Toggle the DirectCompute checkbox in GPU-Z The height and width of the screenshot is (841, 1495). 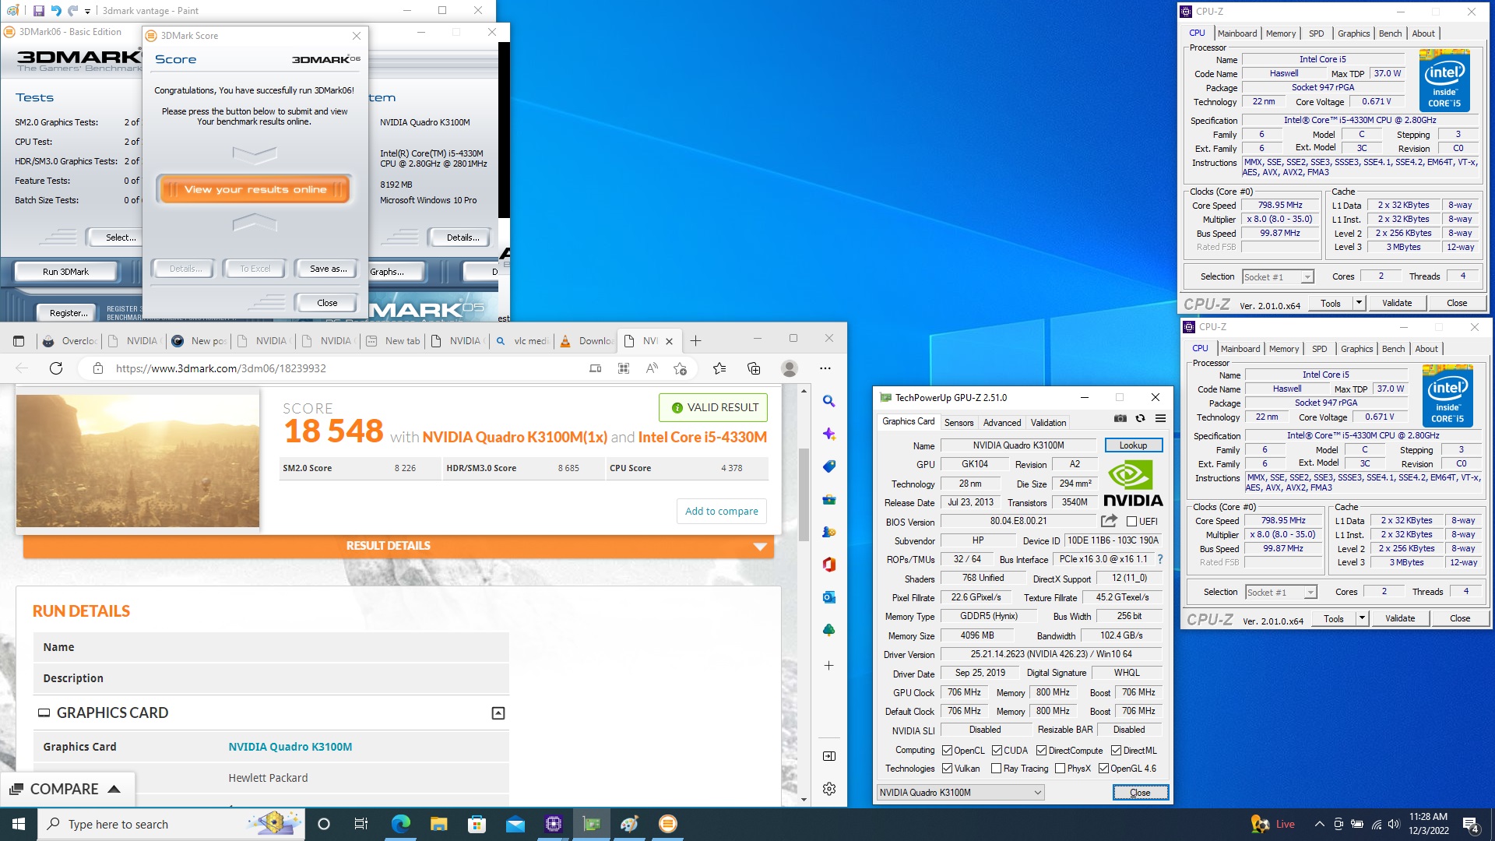[1041, 751]
